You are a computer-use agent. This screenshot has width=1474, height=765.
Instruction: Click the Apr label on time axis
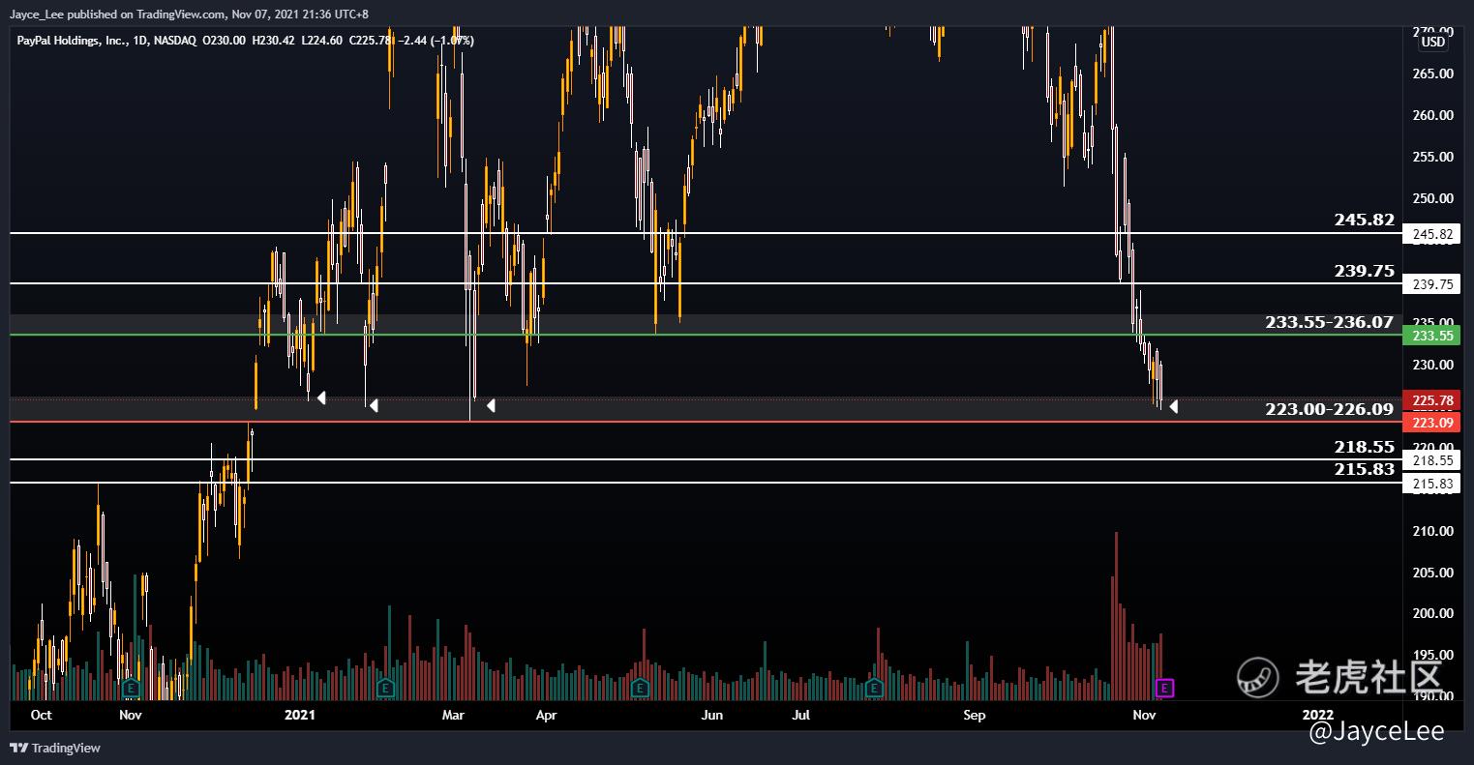click(x=546, y=716)
